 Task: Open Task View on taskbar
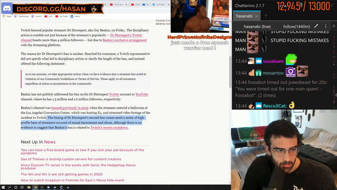(22, 187)
